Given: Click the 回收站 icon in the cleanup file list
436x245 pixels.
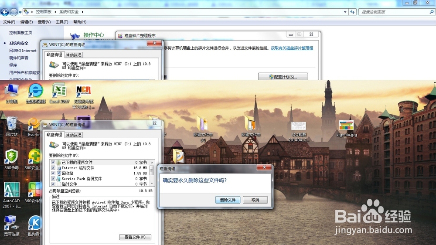Looking at the screenshot, I should click(x=59, y=173).
